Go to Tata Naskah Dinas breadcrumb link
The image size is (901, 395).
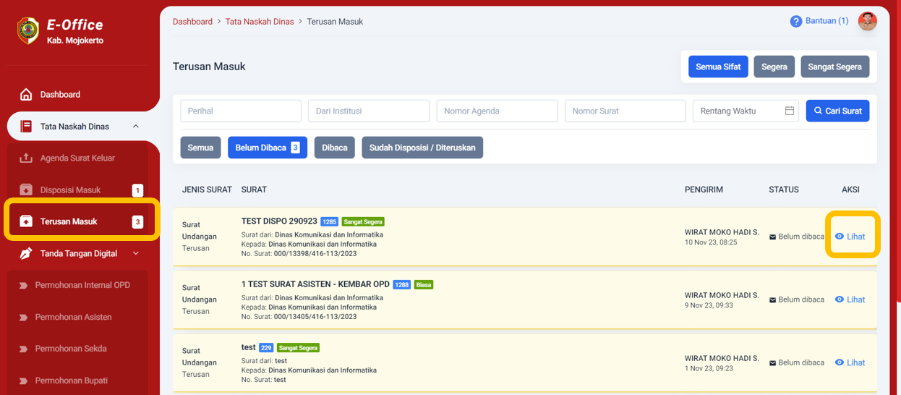(x=260, y=22)
